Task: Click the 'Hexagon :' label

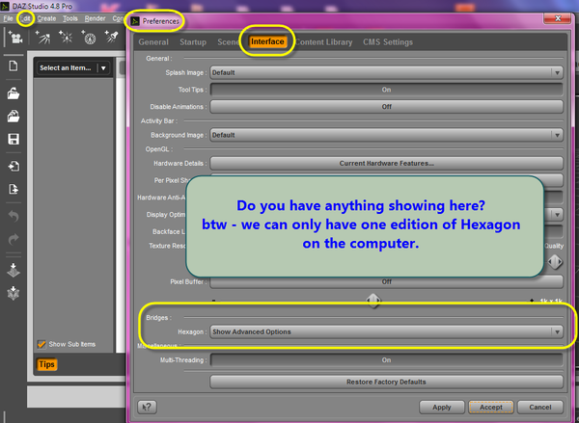Action: pyautogui.click(x=192, y=331)
